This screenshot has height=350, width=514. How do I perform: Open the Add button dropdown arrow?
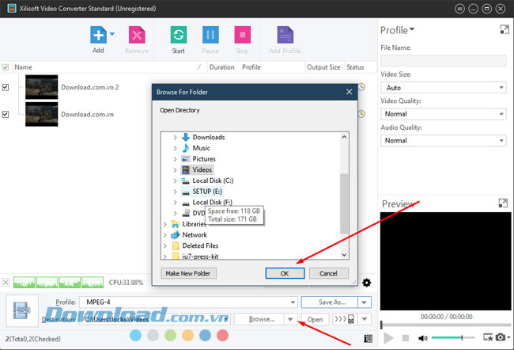pos(112,34)
